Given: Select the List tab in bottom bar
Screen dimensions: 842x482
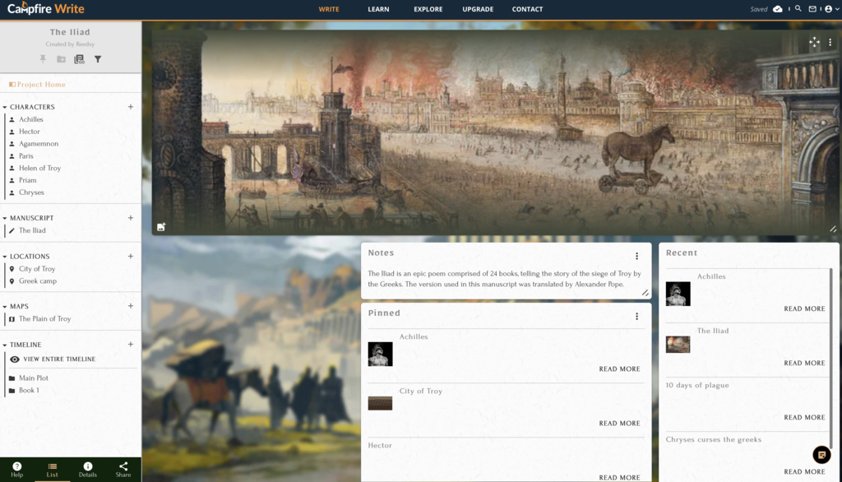Looking at the screenshot, I should tap(52, 470).
